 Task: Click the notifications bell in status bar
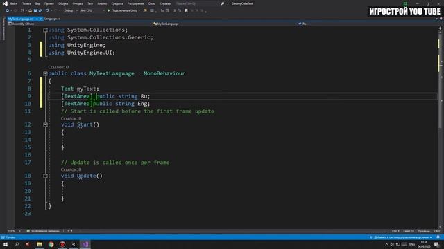(438, 237)
